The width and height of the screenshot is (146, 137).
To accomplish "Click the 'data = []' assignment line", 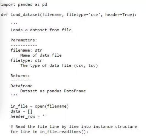I will [21, 111].
